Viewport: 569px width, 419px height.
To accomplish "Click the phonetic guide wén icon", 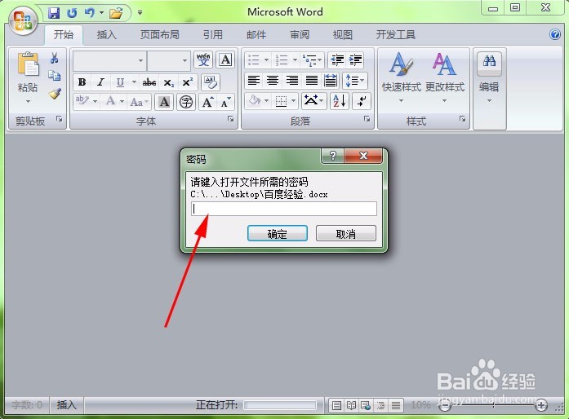I will [x=203, y=60].
